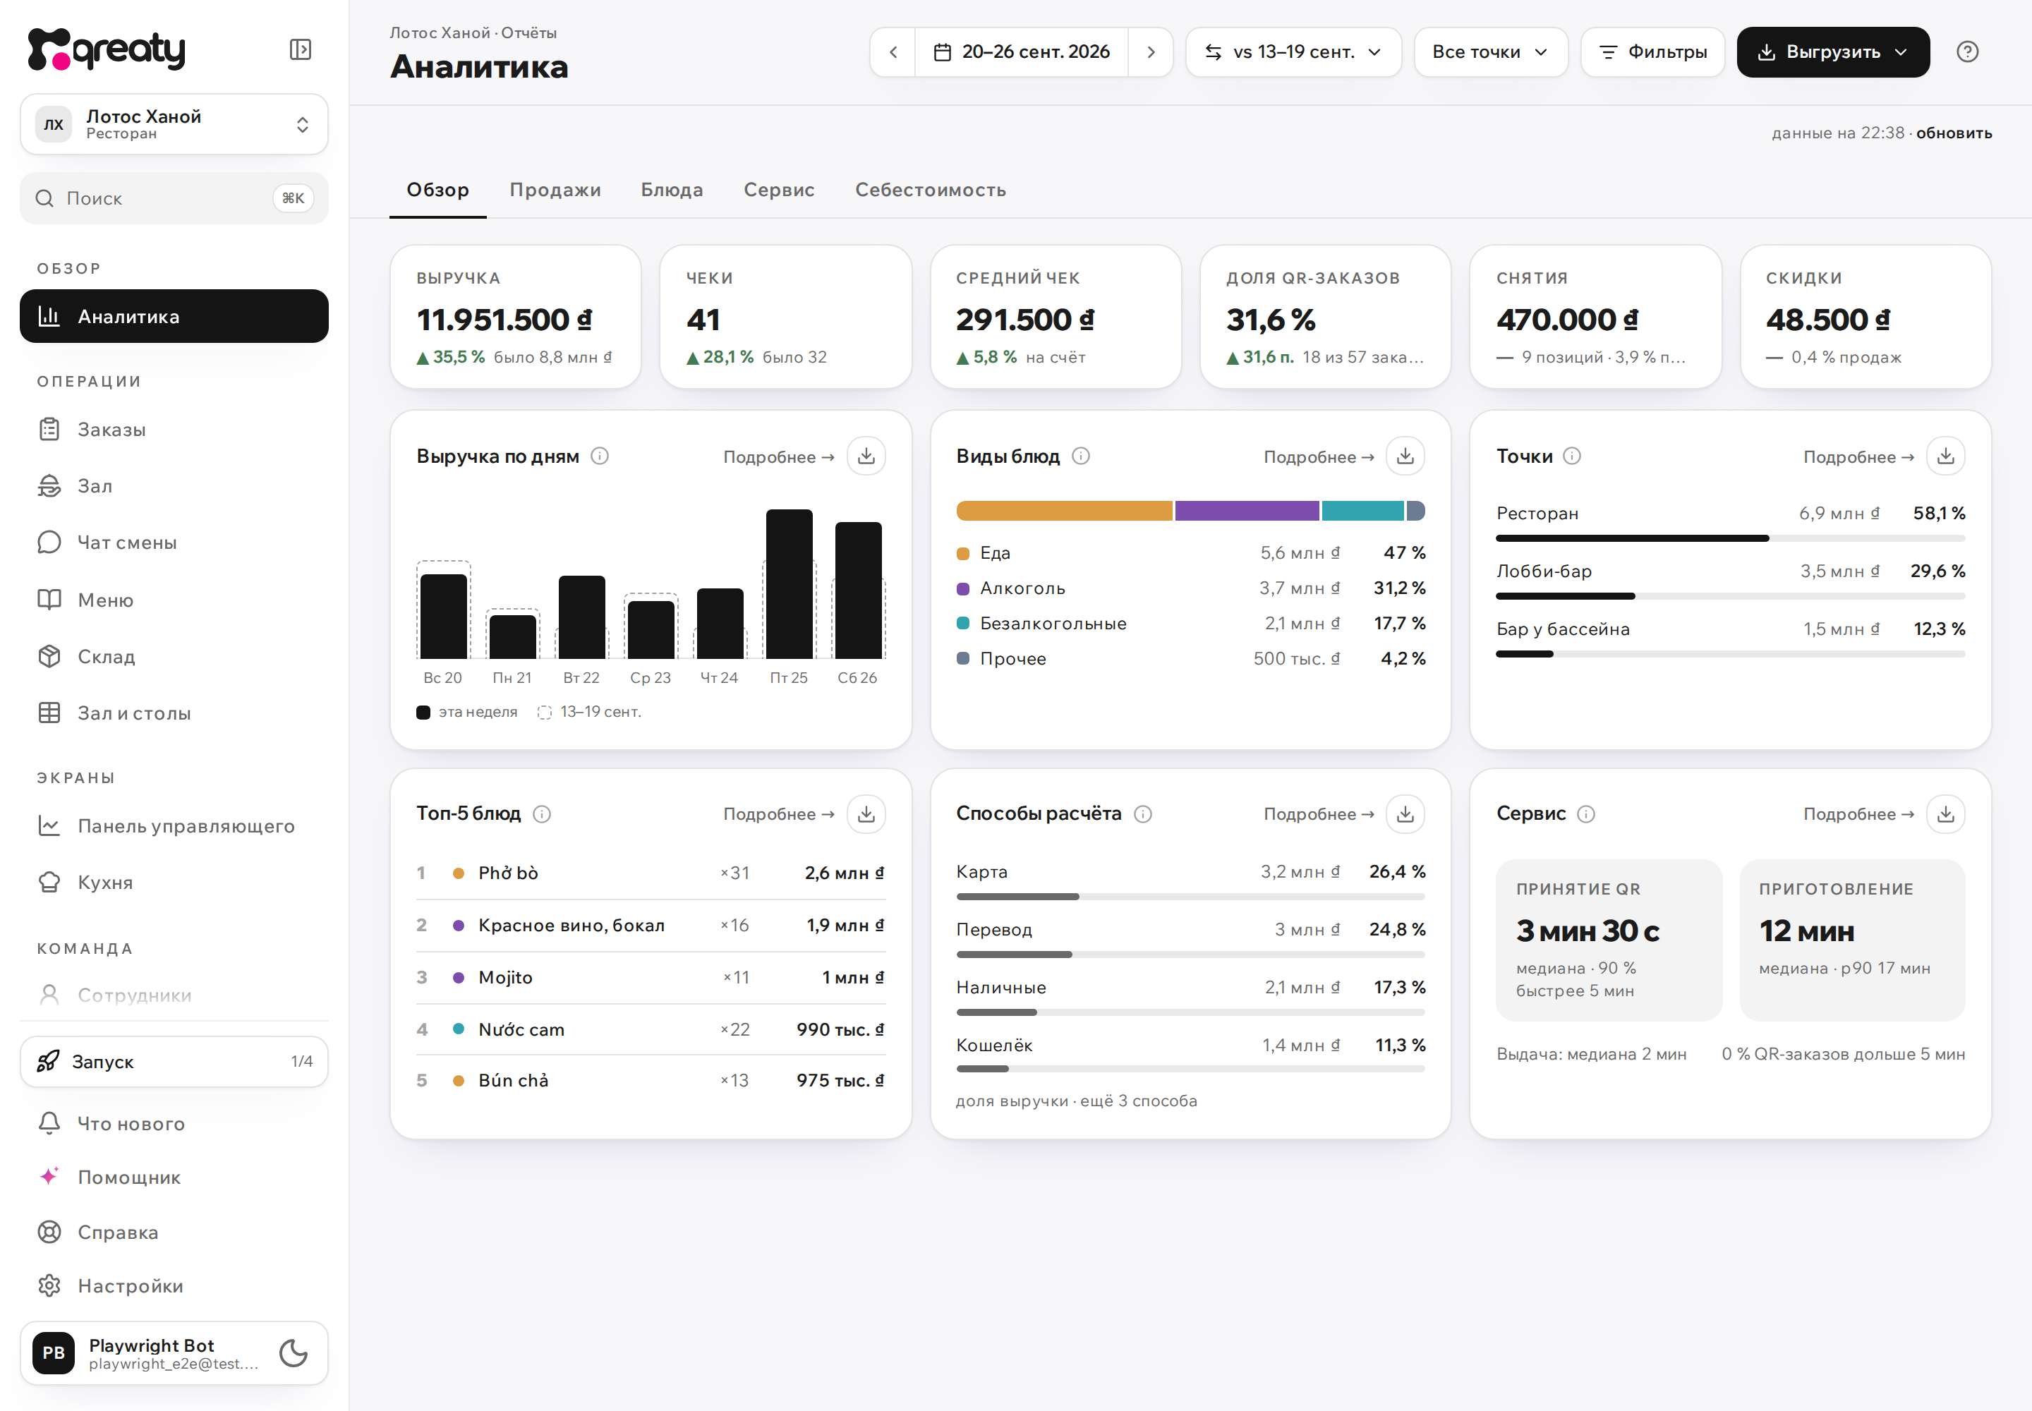This screenshot has height=1411, width=2032.
Task: Show info tooltip for Выручка по дням
Action: 600,456
